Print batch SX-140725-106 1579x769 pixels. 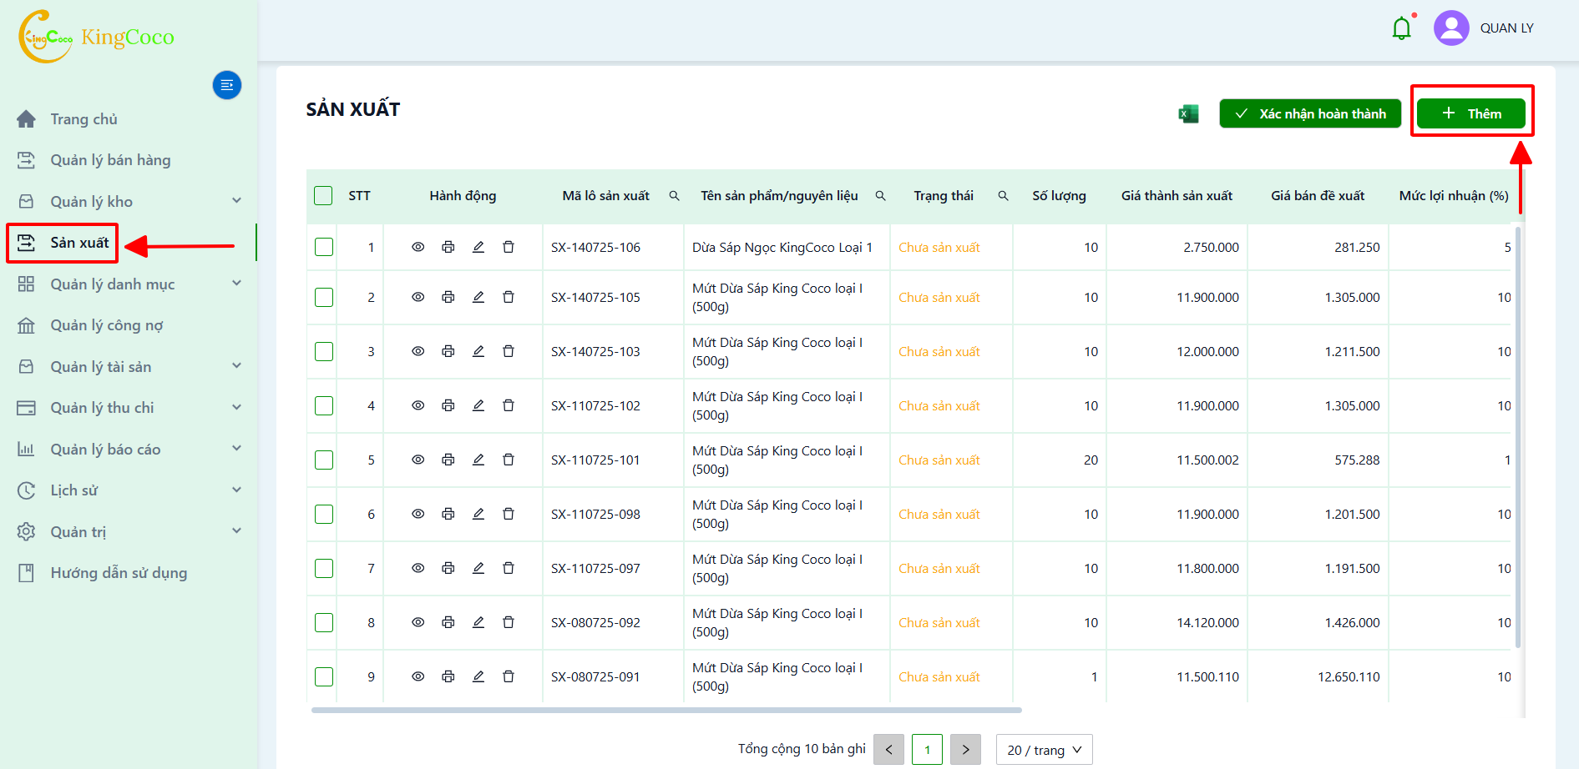(448, 247)
